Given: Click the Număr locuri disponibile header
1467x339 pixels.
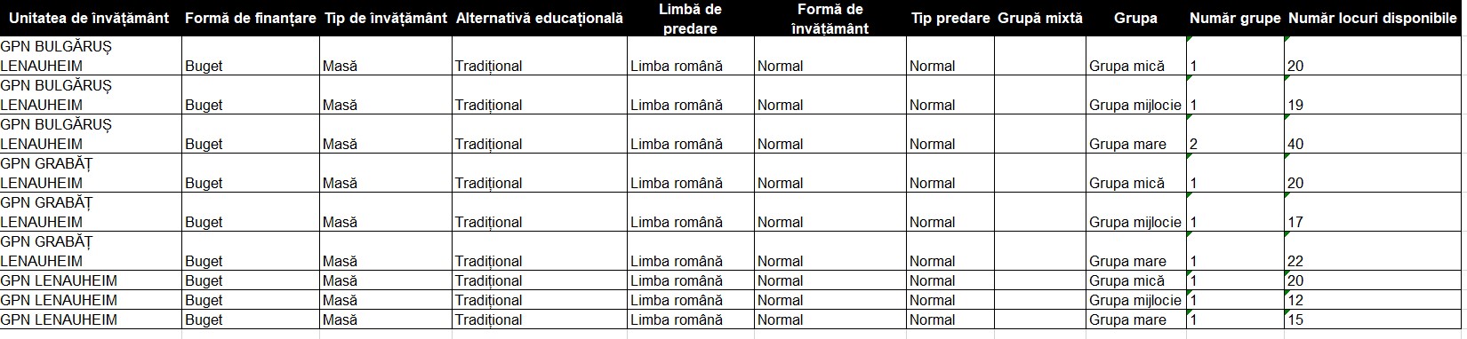Looking at the screenshot, I should click(x=1375, y=18).
